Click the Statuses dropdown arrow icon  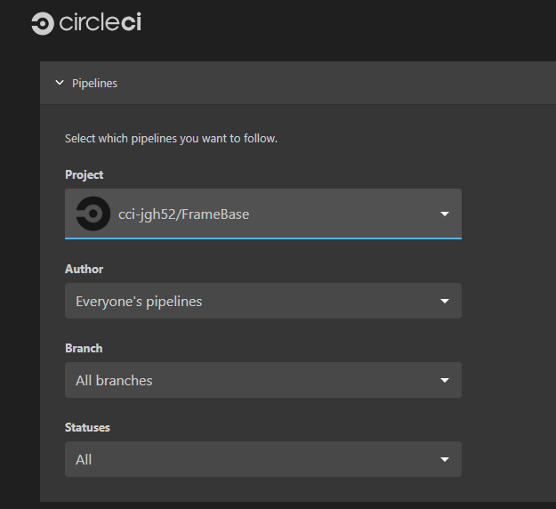(x=445, y=459)
